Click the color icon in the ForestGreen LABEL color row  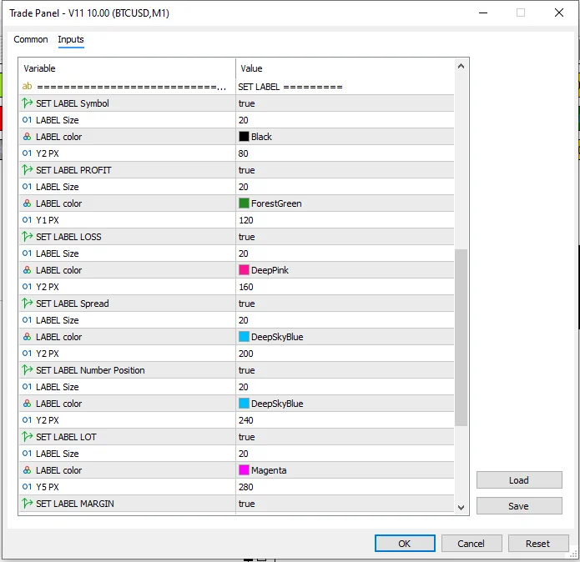[27, 203]
